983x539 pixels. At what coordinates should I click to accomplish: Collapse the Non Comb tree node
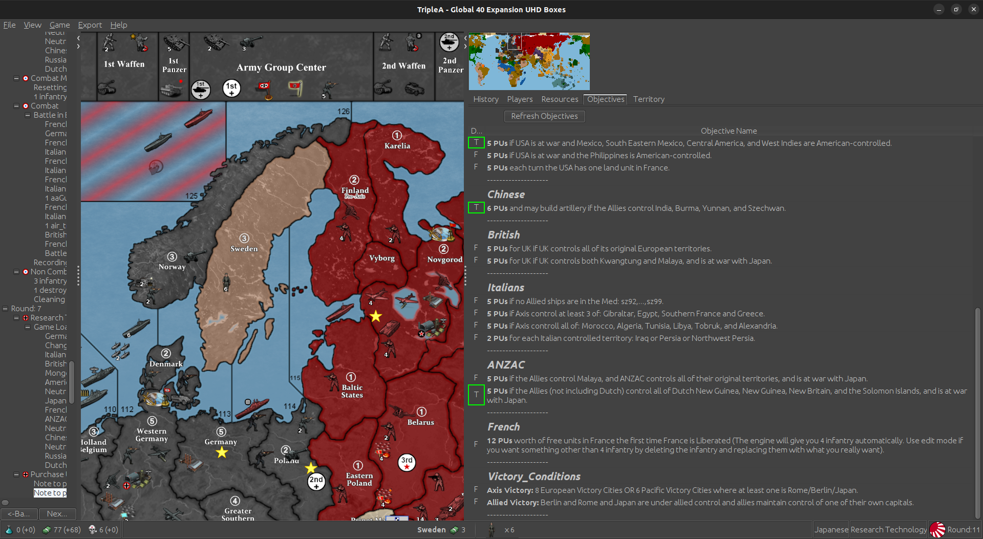pyautogui.click(x=16, y=272)
